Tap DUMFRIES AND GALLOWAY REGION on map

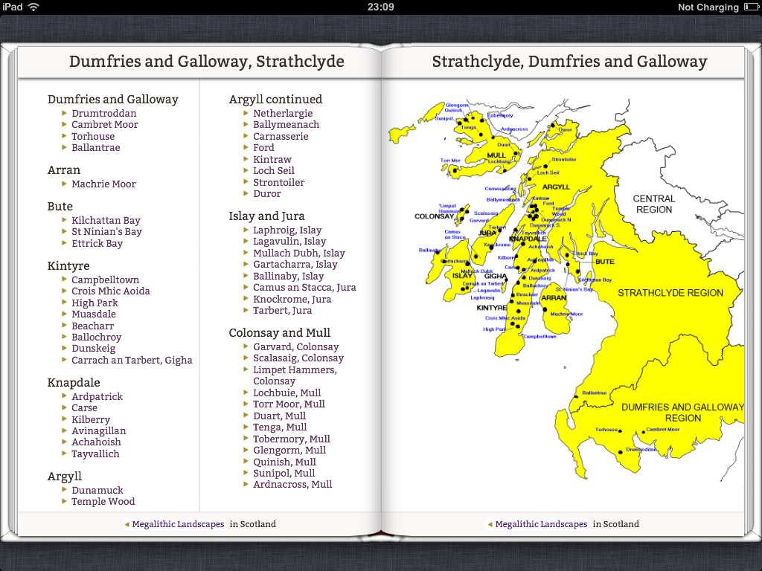(x=683, y=413)
